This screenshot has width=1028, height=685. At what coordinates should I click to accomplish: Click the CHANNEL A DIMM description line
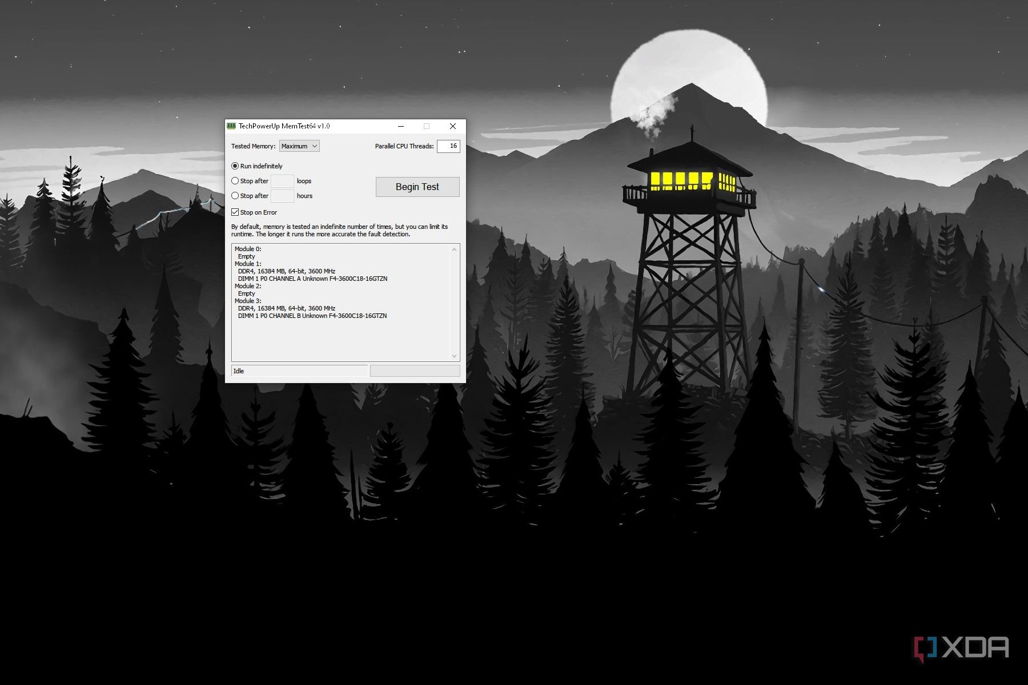coord(312,279)
